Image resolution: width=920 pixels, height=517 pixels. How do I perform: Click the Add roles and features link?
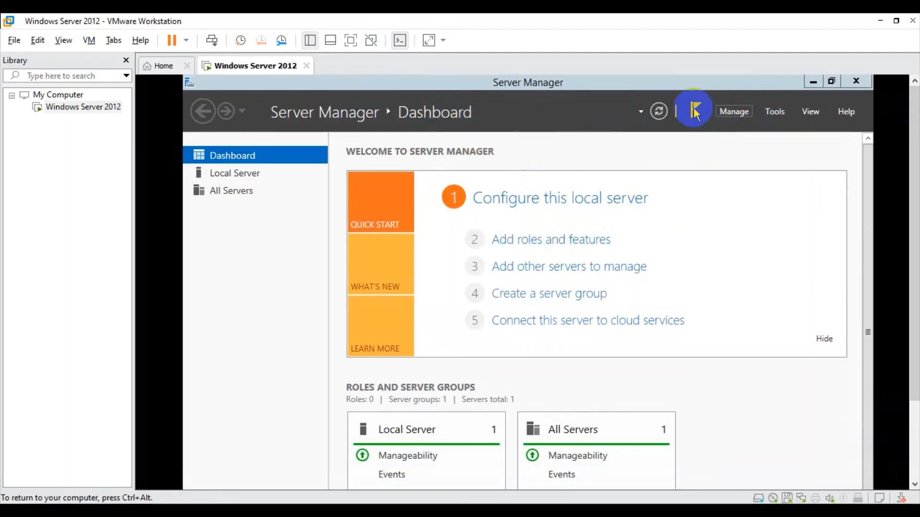pyautogui.click(x=551, y=239)
